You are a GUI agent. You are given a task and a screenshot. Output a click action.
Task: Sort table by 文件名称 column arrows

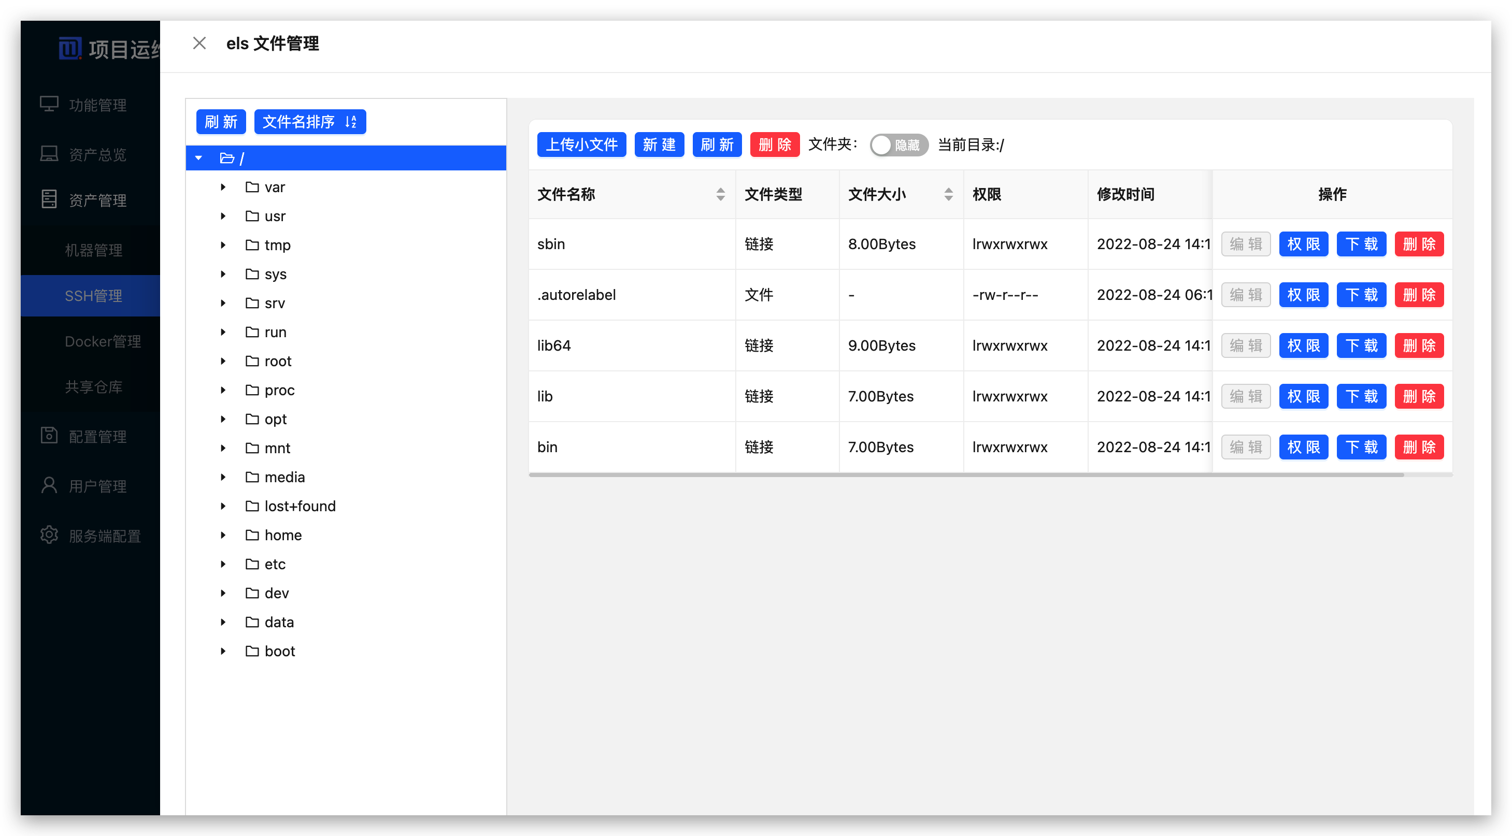tap(720, 194)
